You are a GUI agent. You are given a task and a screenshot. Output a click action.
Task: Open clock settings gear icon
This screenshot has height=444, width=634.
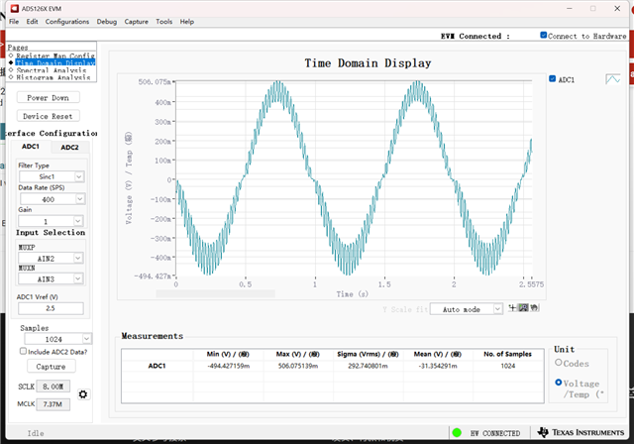(x=83, y=394)
